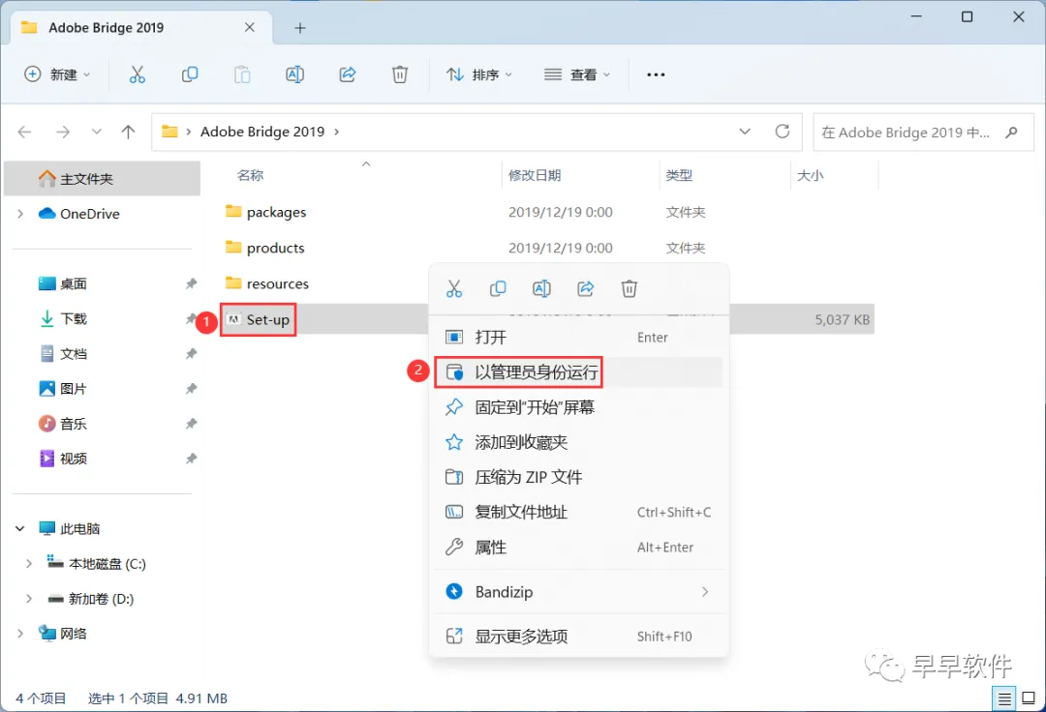1046x712 pixels.
Task: Expand the 网络 tree node
Action: (x=20, y=634)
